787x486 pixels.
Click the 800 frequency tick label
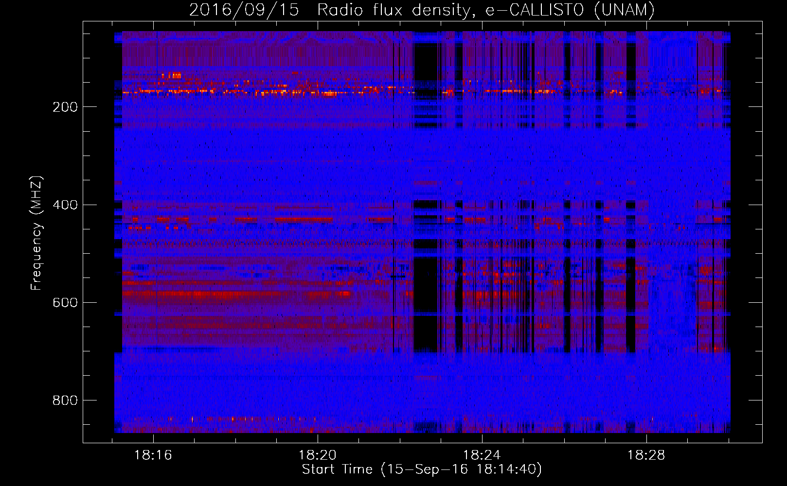(65, 400)
